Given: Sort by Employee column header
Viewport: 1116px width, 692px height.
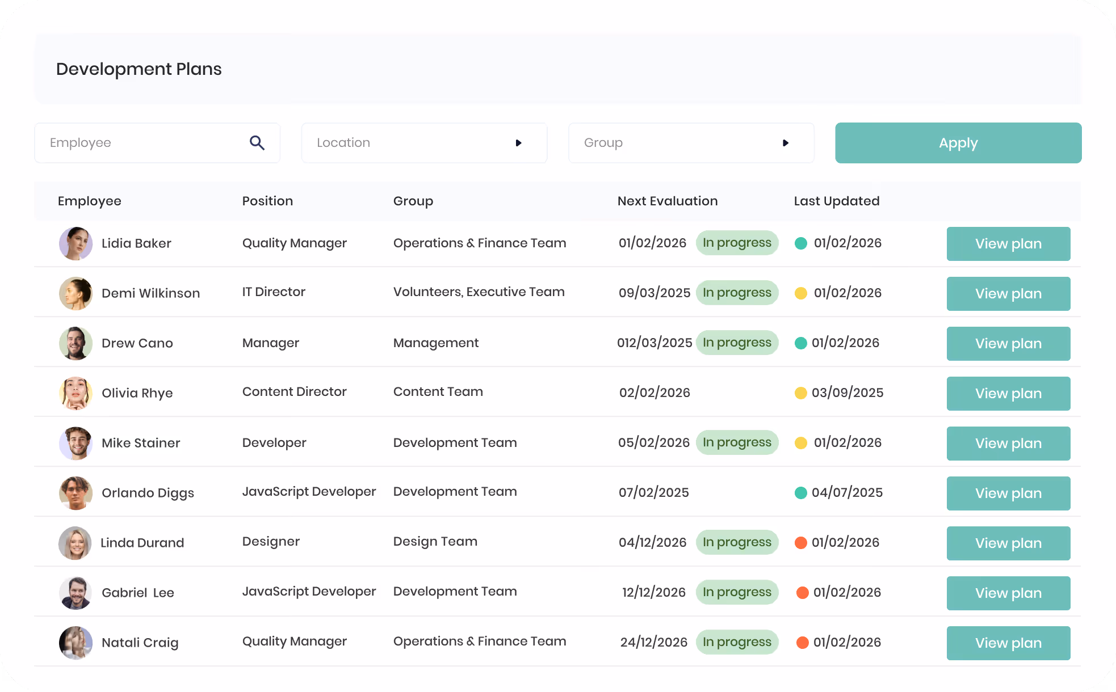Looking at the screenshot, I should coord(90,201).
